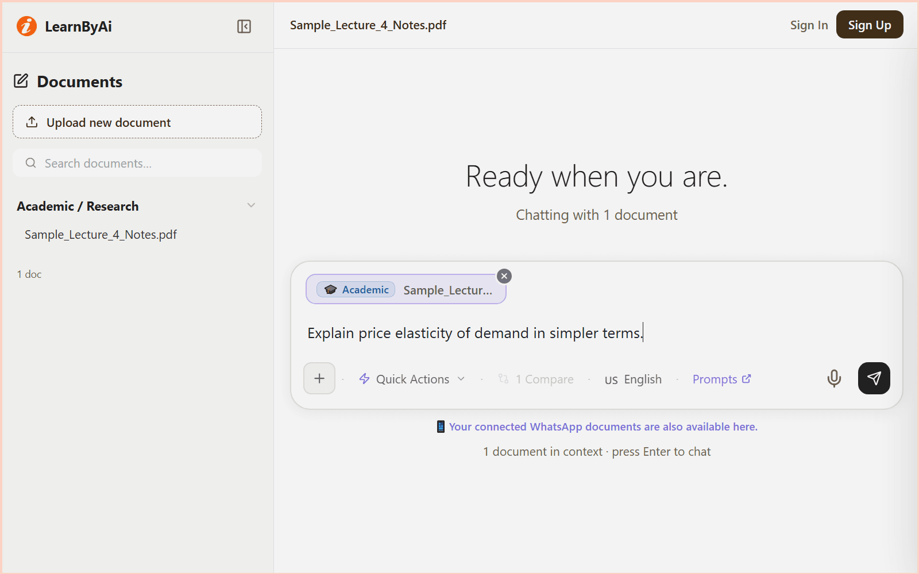Click the 1 Compare option
This screenshot has height=574, width=919.
pyautogui.click(x=536, y=379)
